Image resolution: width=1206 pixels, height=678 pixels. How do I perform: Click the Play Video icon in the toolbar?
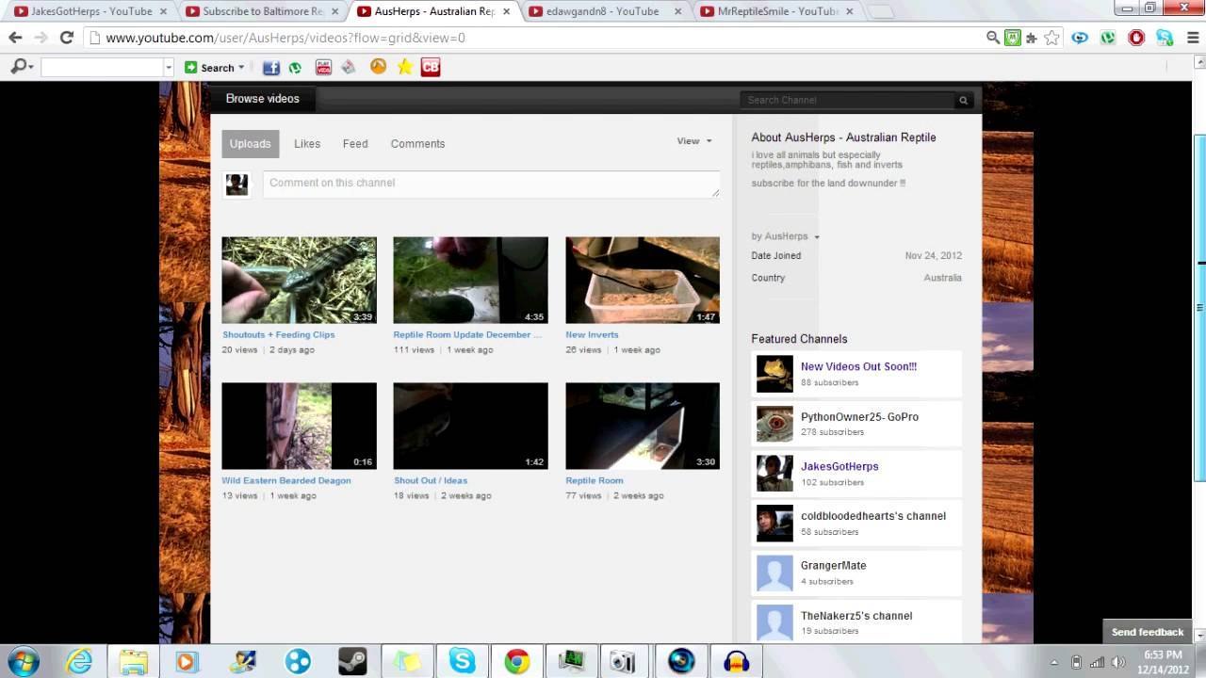coord(323,67)
